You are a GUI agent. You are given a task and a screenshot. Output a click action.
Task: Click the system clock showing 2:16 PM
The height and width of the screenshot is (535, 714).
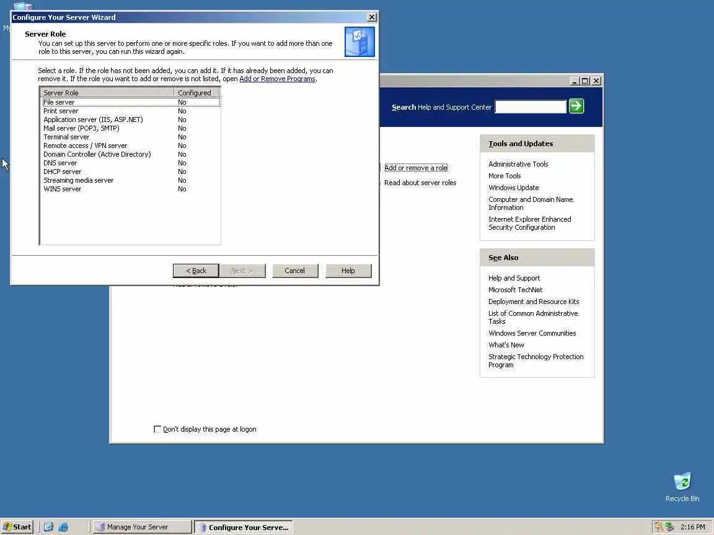point(692,527)
